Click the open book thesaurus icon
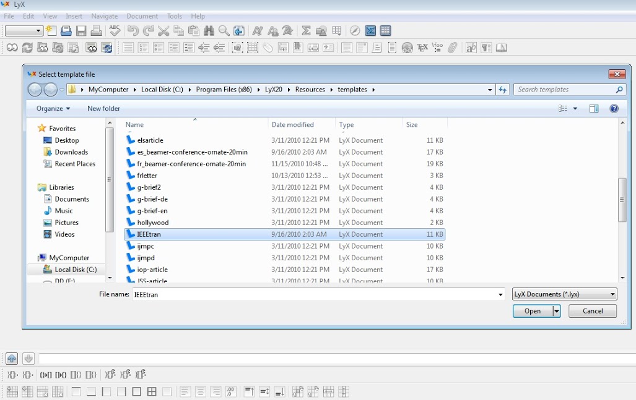Image resolution: width=636 pixels, height=400 pixels. 502,48
